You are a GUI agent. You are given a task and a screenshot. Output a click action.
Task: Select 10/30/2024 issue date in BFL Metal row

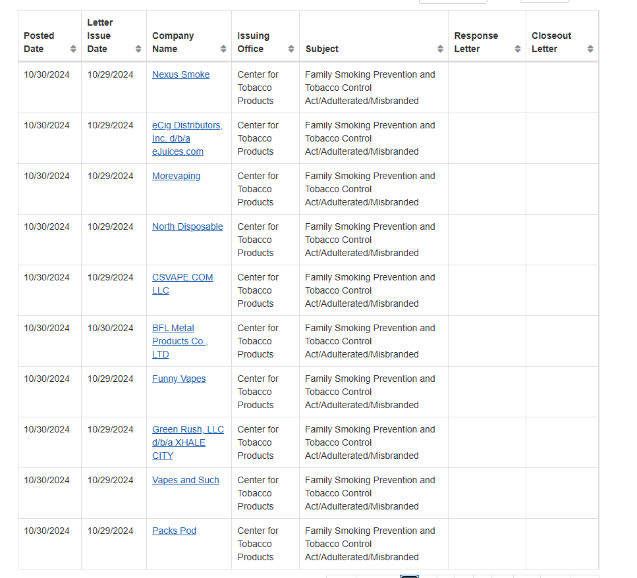111,328
